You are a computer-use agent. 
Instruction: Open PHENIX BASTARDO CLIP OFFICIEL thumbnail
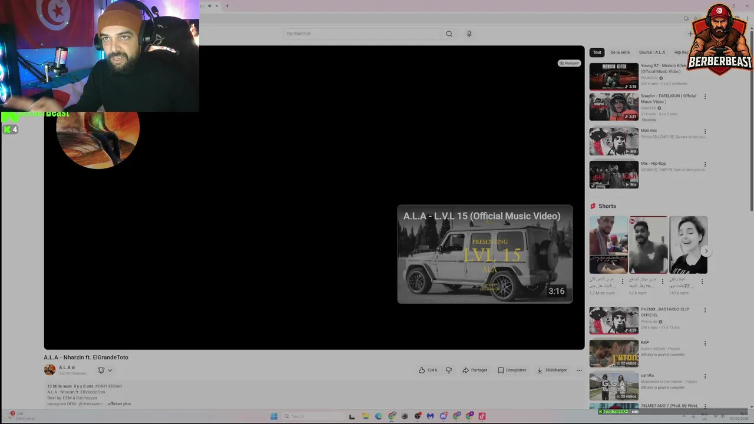614,320
